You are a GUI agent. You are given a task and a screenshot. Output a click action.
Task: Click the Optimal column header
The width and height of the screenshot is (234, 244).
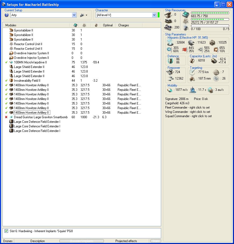(108, 25)
